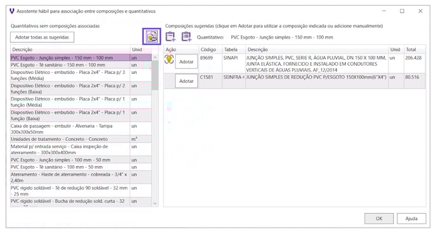Image resolution: width=436 pixels, height=232 pixels.
Task: Click the app logo in the title bar
Action: coord(12,11)
